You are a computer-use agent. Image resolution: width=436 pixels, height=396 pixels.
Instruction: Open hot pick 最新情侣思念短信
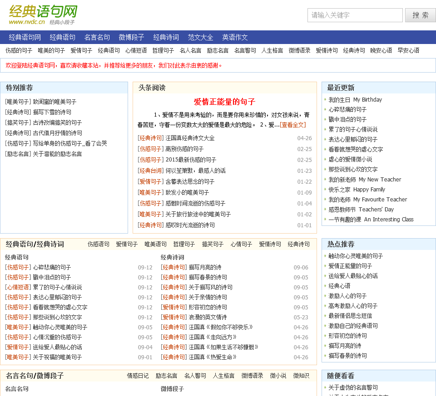(350, 316)
